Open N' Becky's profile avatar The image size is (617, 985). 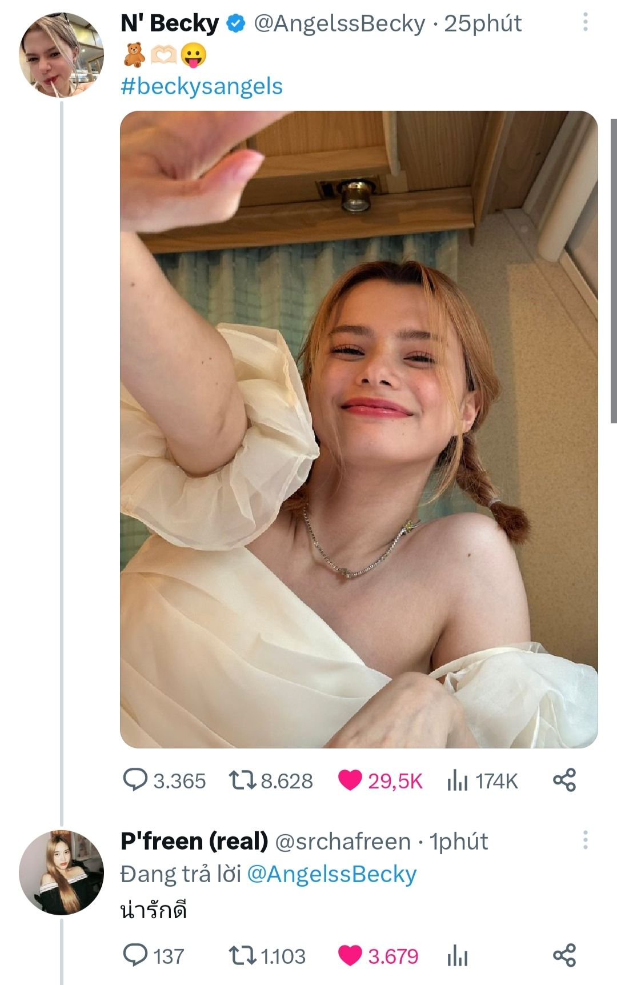click(x=61, y=55)
